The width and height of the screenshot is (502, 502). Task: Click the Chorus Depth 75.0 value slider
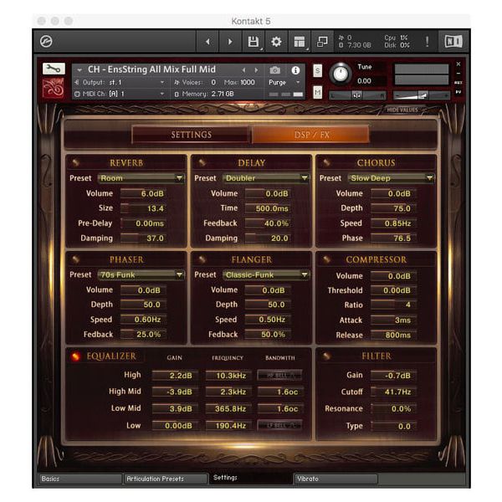pyautogui.click(x=393, y=208)
